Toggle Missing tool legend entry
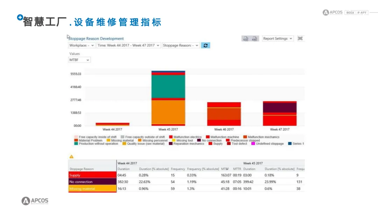 (182, 140)
